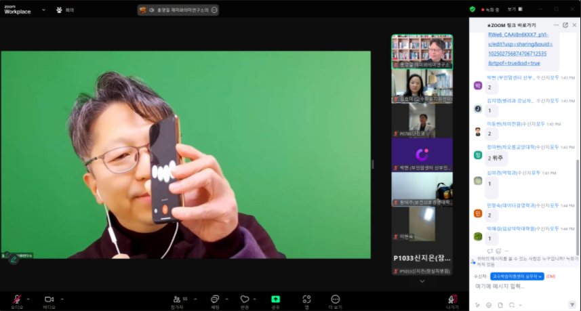This screenshot has width=581, height=311.
Task: Open the emoji picker in chat composer
Action: click(x=488, y=305)
